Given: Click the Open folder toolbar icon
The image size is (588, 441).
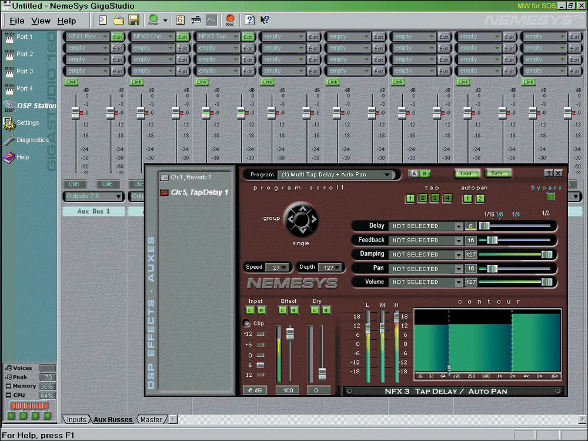Looking at the screenshot, I should 118,21.
